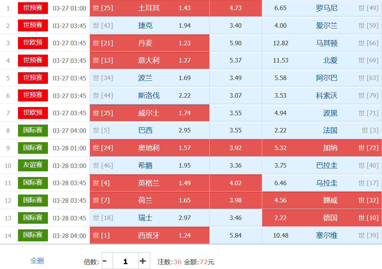The width and height of the screenshot is (382, 269).
Task: Click the green 友谊赛 tag on match 10
Action: (33, 165)
